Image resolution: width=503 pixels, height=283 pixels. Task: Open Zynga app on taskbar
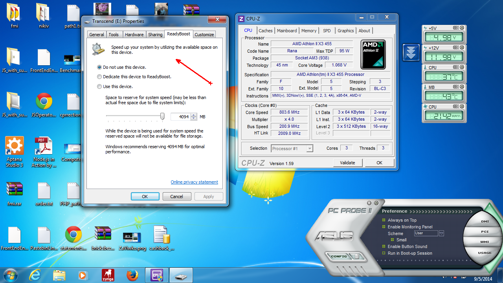tap(108, 275)
